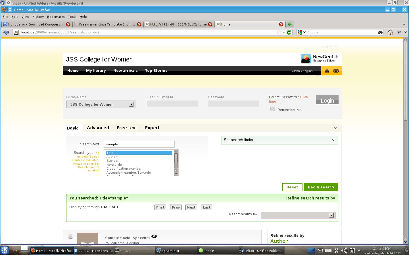Click the binoculars search icon

tap(380, 32)
